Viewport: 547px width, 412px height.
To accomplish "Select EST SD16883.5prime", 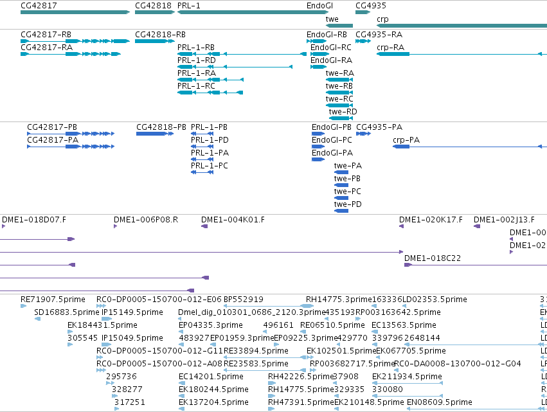I will point(37,319).
